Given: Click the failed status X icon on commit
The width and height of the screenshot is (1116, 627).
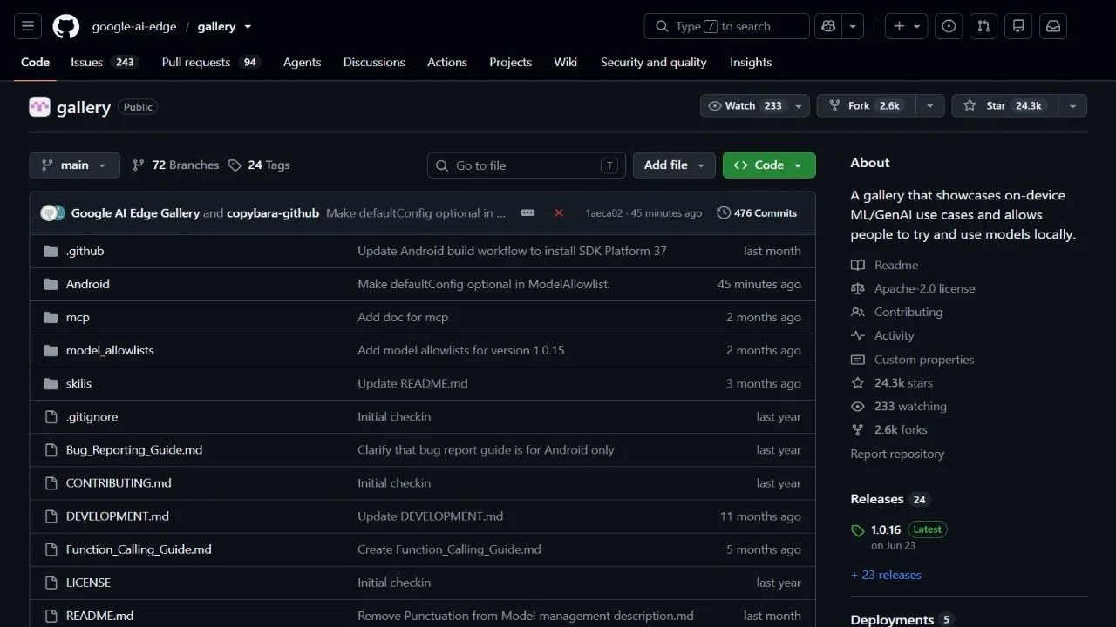Looking at the screenshot, I should point(559,213).
